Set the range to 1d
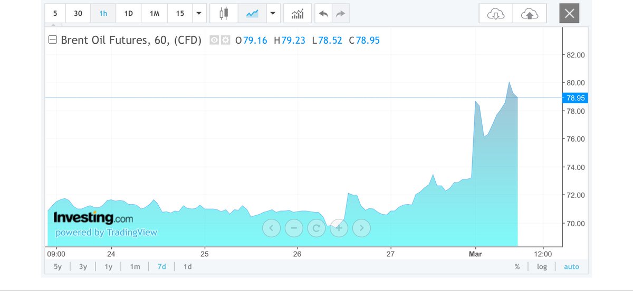This screenshot has width=633, height=291. [187, 267]
